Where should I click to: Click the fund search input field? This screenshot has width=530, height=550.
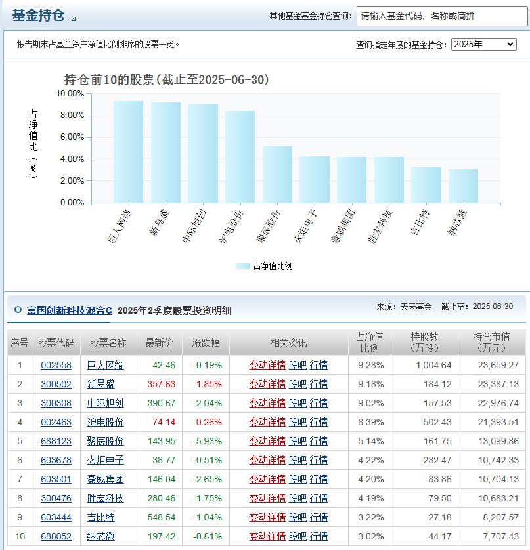click(x=442, y=16)
